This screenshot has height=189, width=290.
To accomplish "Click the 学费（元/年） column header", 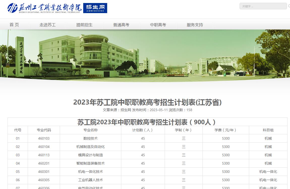I will click(226, 130).
